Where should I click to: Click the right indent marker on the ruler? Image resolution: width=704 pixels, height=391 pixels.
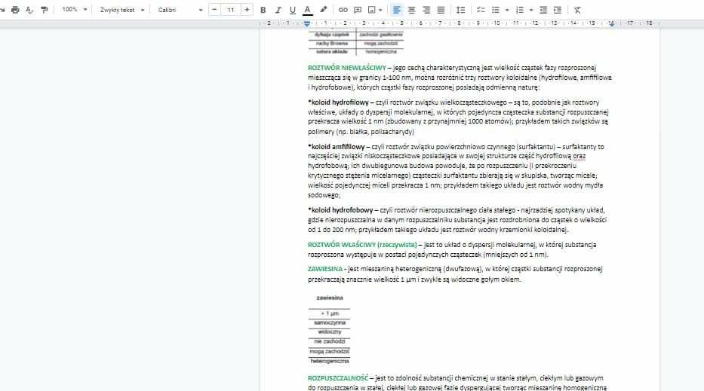(611, 23)
